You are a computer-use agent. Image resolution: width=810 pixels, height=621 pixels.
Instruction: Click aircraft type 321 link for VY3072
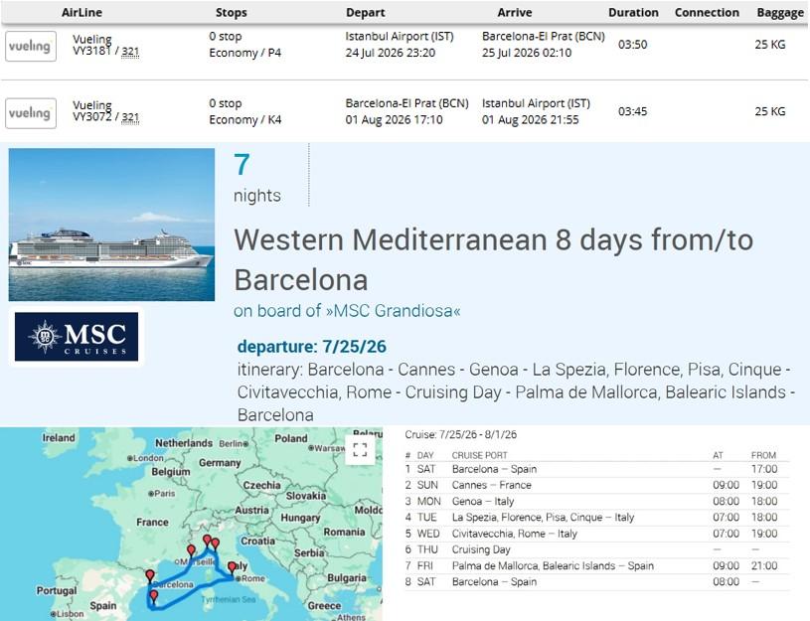(x=130, y=117)
